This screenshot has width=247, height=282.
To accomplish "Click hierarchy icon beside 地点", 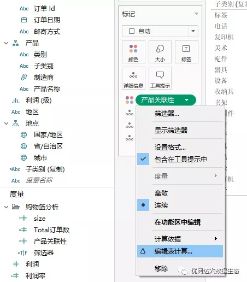I will (15, 124).
